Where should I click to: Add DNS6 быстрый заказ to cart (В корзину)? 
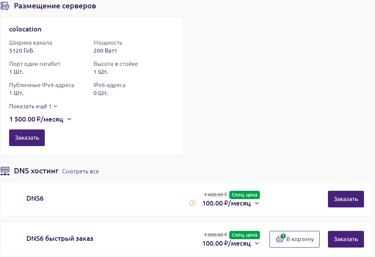coord(295,239)
